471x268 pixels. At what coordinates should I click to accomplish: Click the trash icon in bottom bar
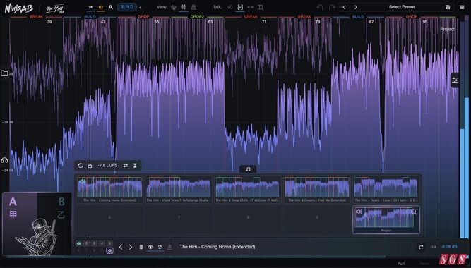click(x=141, y=247)
